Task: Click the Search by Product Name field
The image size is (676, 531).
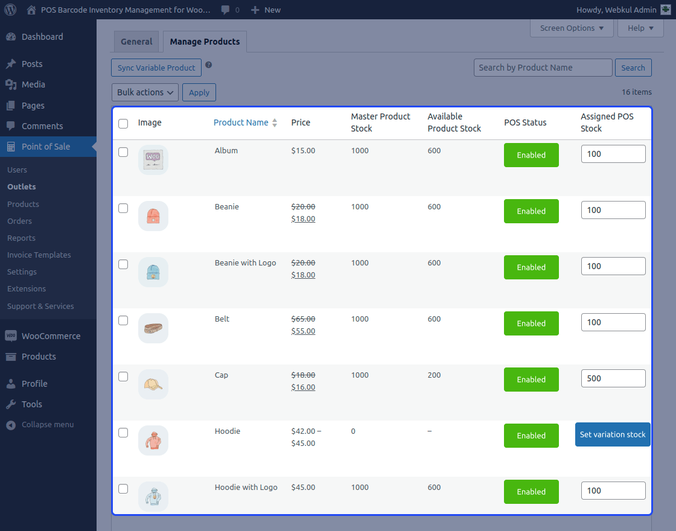Action: 542,67
